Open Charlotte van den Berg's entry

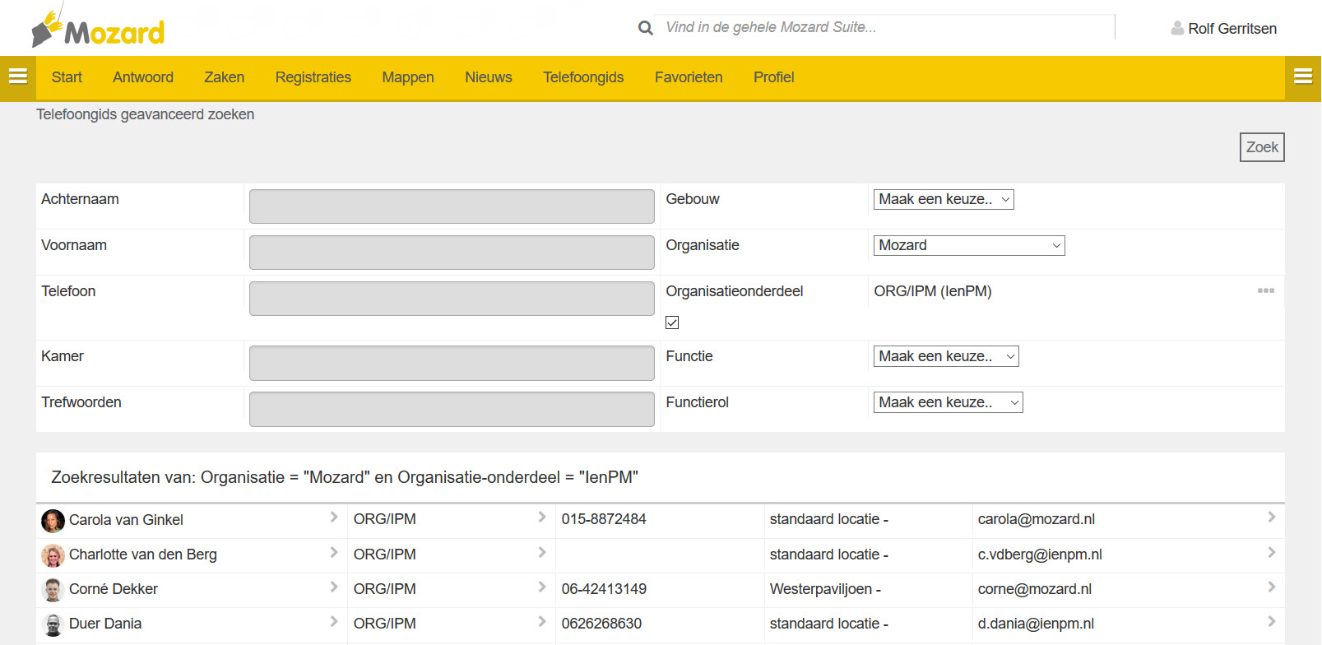(x=143, y=555)
